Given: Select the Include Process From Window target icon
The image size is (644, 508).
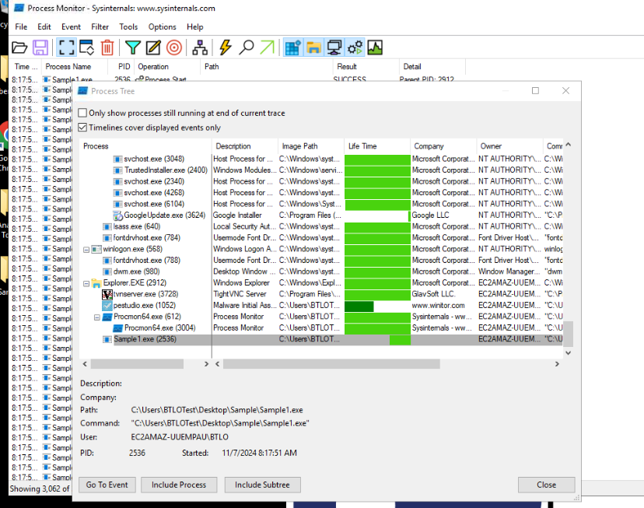Looking at the screenshot, I should click(174, 47).
